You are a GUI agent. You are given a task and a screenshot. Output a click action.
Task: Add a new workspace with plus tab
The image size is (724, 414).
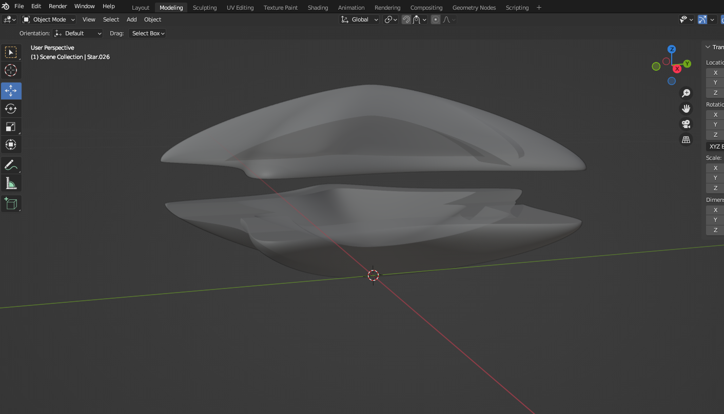coord(539,8)
